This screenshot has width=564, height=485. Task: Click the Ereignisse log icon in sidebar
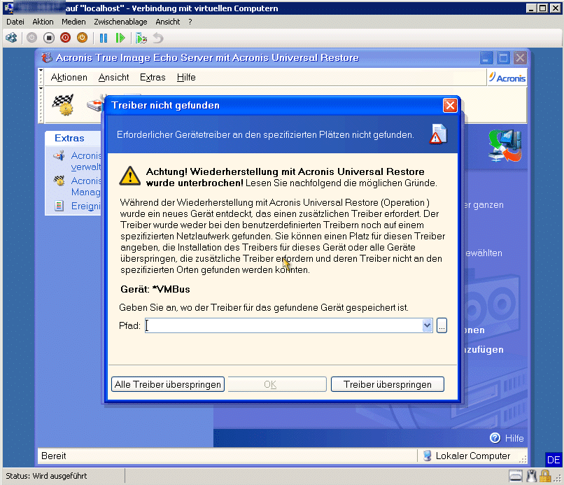pyautogui.click(x=59, y=206)
